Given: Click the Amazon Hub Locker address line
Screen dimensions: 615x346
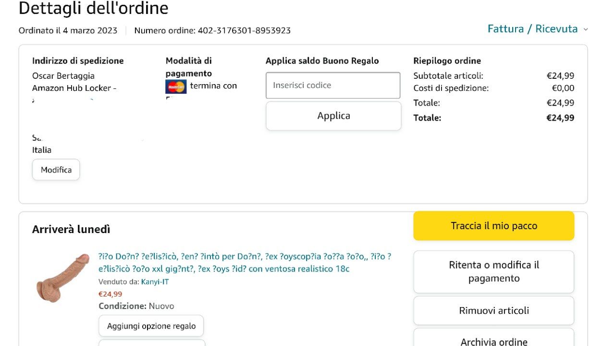Looking at the screenshot, I should [74, 88].
